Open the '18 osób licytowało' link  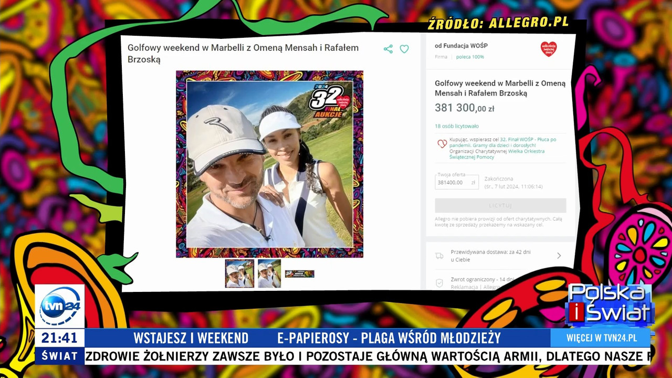click(457, 126)
